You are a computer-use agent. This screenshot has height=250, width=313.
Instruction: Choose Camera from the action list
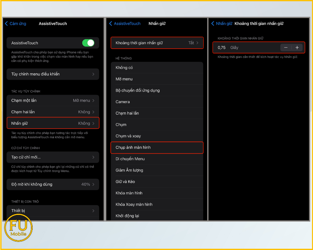(x=157, y=102)
